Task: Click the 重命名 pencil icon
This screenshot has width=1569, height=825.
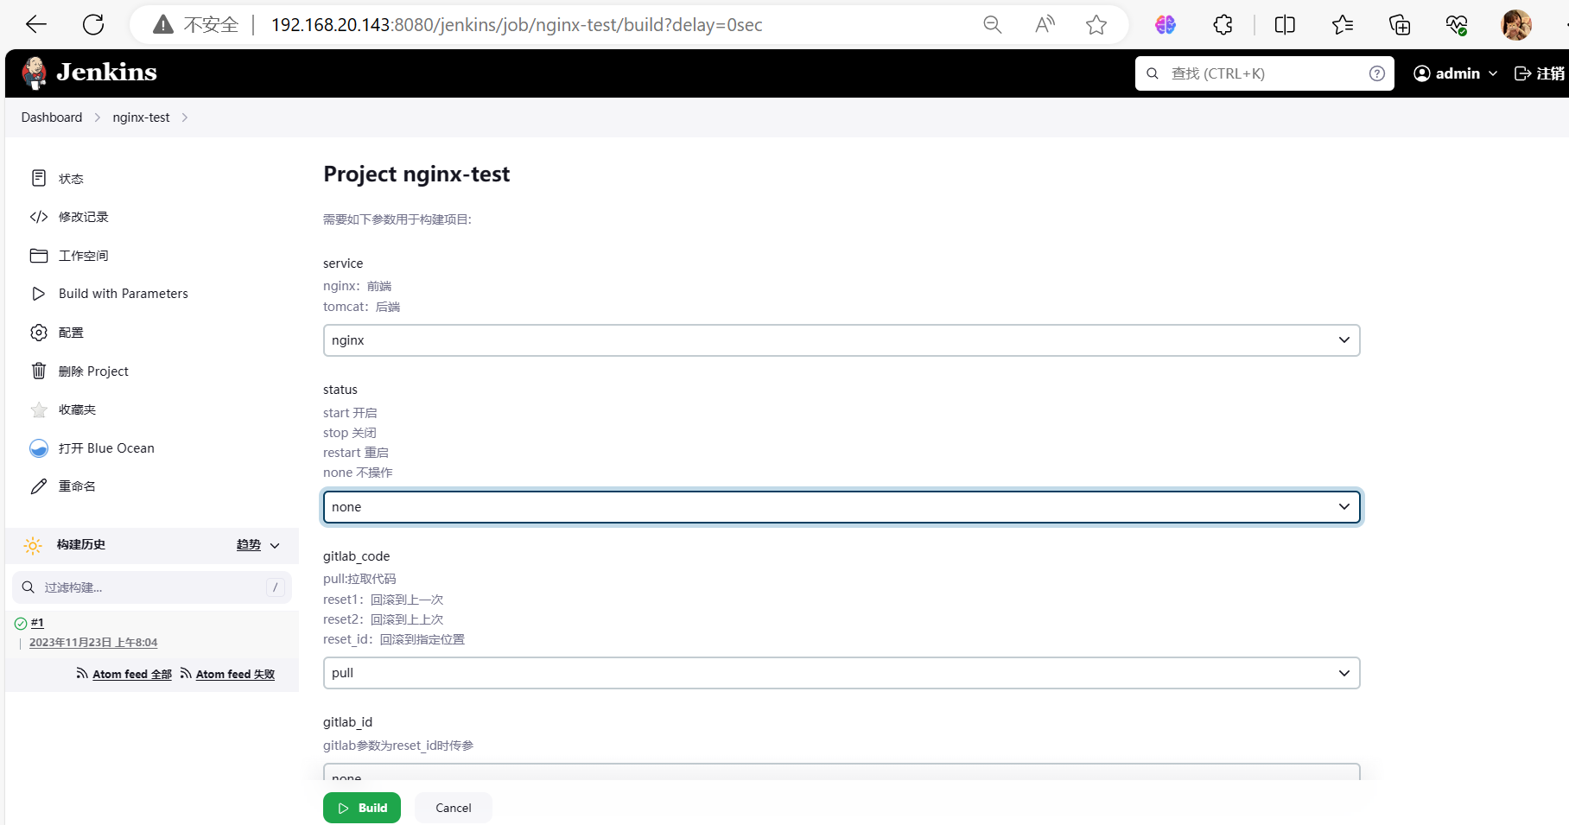Action: (39, 486)
